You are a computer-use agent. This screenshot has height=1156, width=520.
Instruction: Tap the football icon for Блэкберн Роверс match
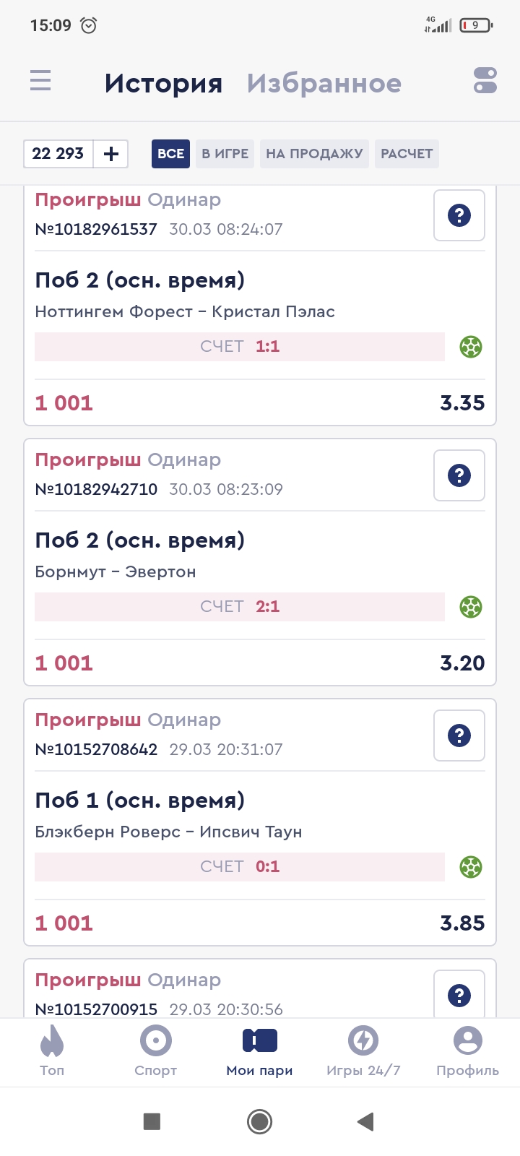point(471,867)
